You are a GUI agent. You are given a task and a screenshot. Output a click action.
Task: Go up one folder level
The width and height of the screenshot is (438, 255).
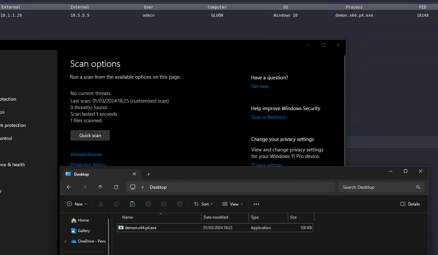pos(100,187)
